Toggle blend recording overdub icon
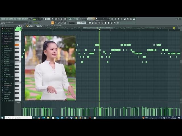This screenshot has height=136, width=182. pyautogui.click(x=62, y=19)
